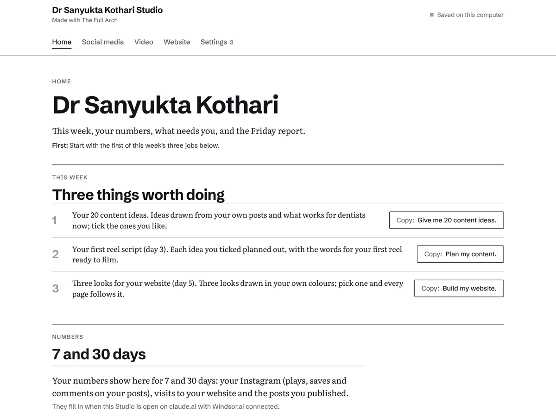556x417 pixels.
Task: Click the THIS WEEK section label
Action: [x=70, y=177]
